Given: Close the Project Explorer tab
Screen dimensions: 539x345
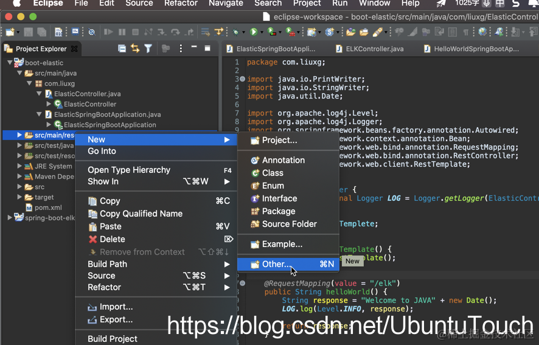Looking at the screenshot, I should tap(74, 49).
